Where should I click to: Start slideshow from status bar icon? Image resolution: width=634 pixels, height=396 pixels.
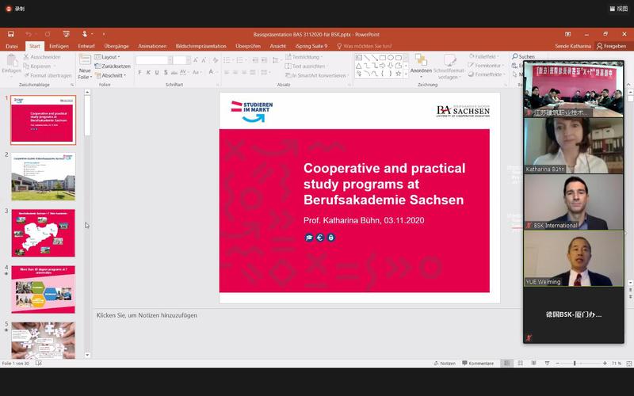point(545,363)
